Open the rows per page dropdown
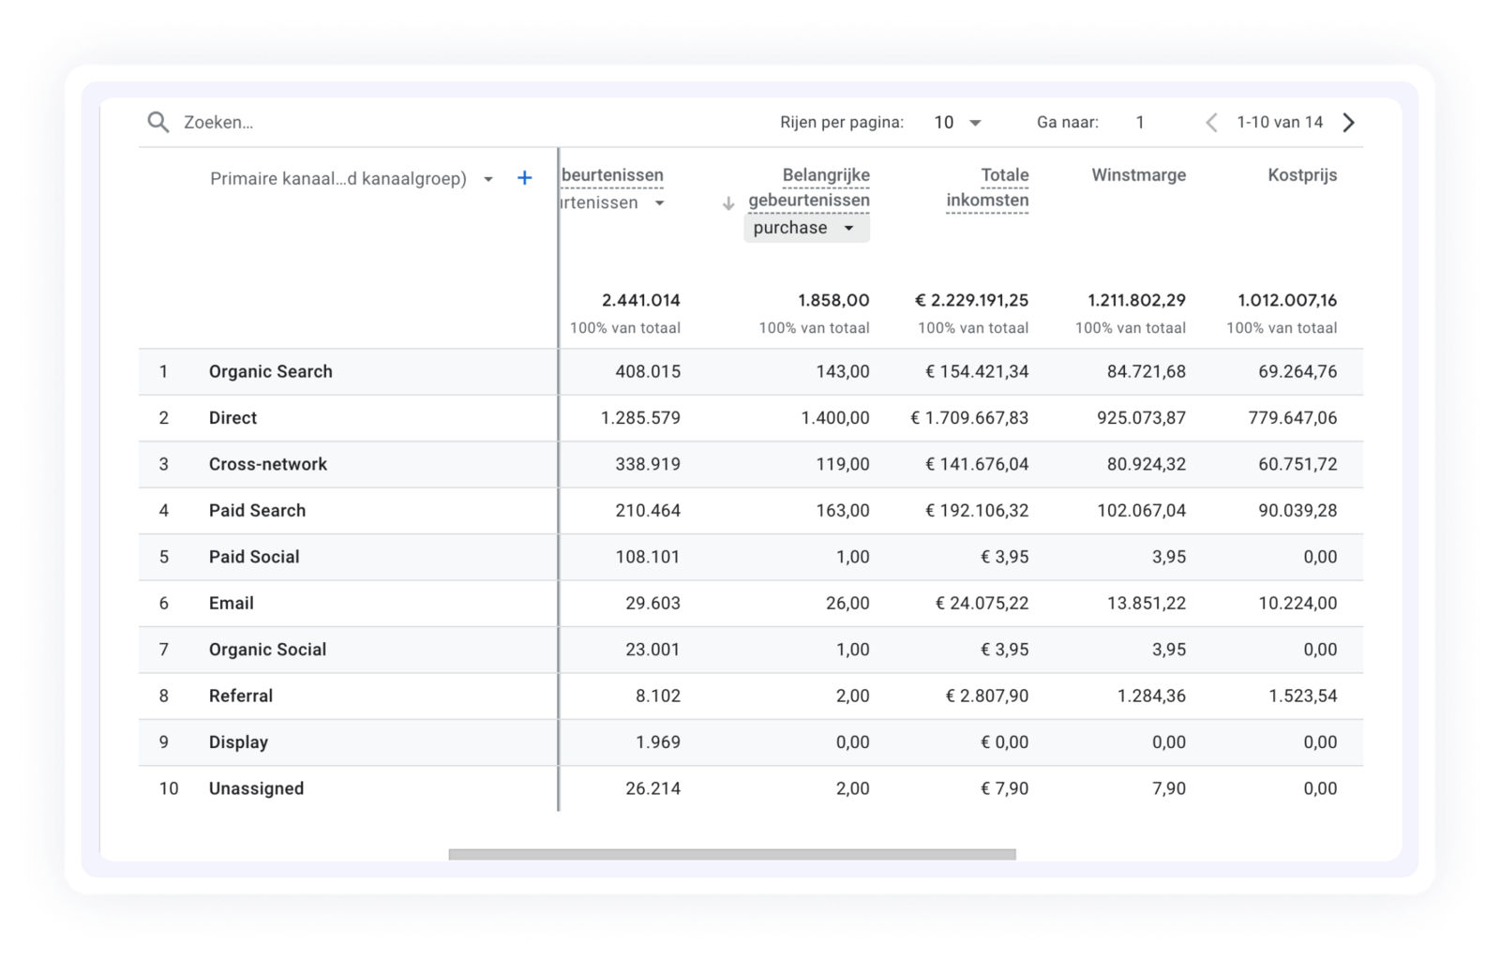 point(958,123)
